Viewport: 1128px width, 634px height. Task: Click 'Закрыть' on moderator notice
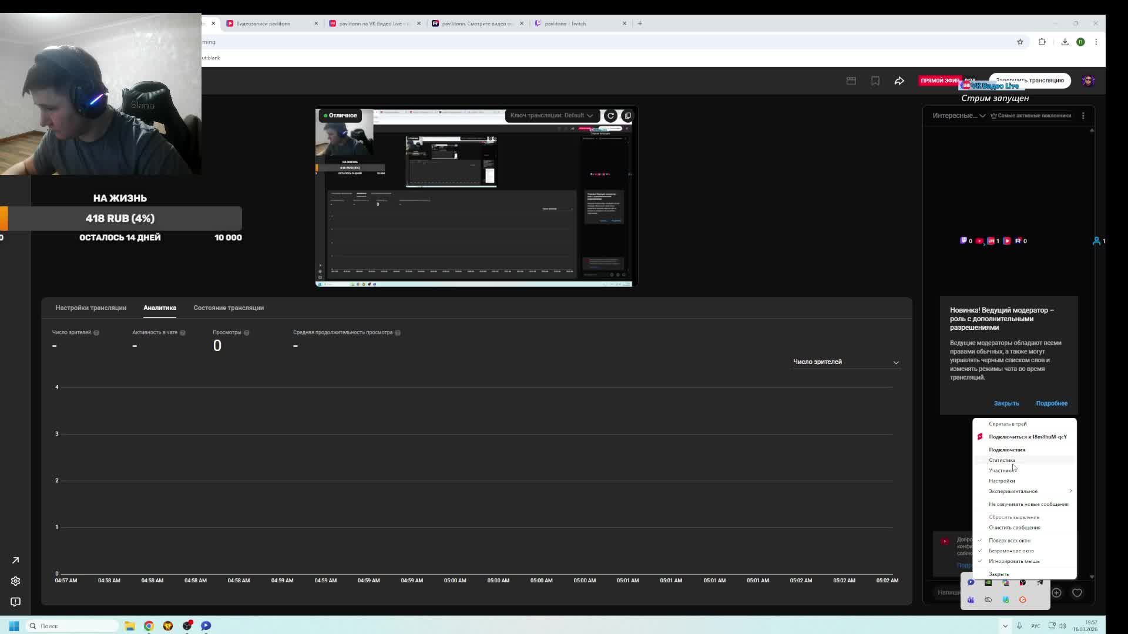click(x=1006, y=403)
